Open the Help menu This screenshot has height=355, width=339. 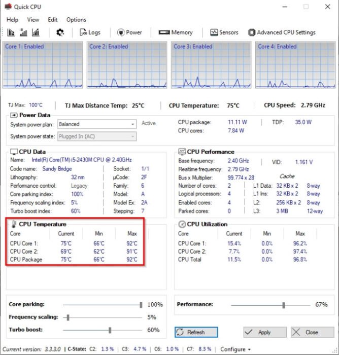coord(13,20)
